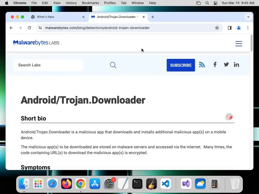Click the SUBSCRIBE button

click(181, 65)
